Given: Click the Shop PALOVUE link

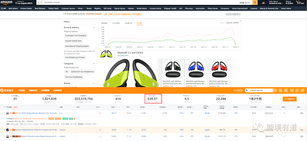Looking at the screenshot, I should 123,55.
